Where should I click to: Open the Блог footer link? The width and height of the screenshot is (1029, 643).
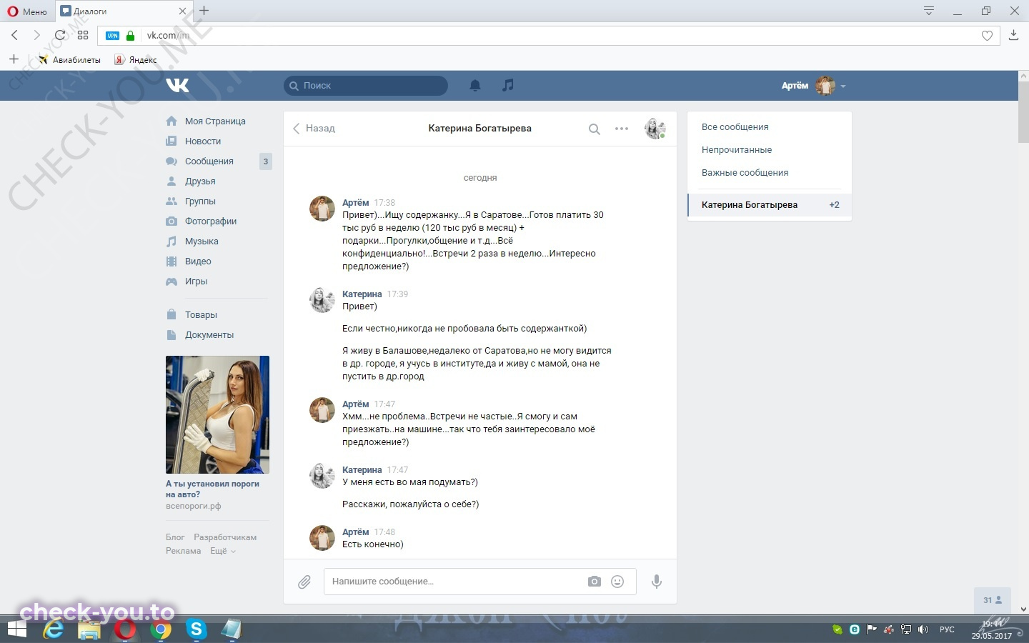175,537
